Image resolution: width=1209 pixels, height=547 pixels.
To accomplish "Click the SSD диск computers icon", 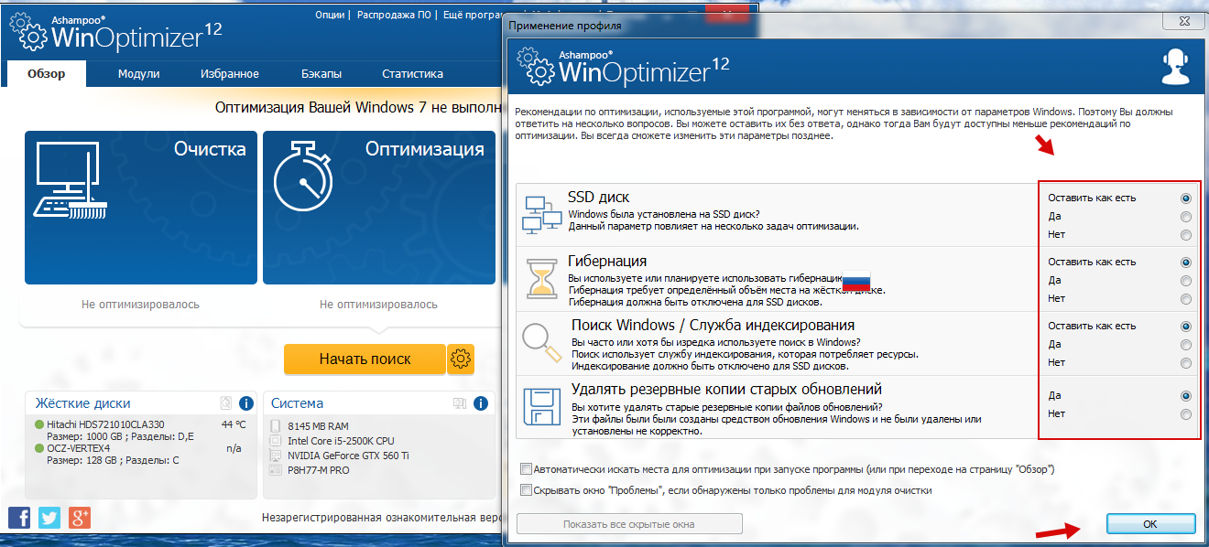I will pos(541,214).
